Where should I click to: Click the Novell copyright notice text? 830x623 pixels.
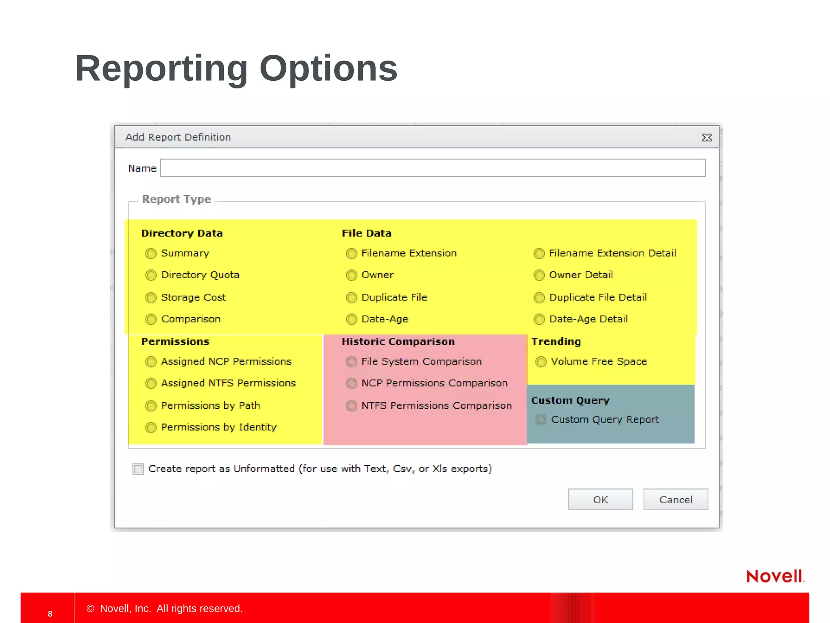[x=165, y=608]
